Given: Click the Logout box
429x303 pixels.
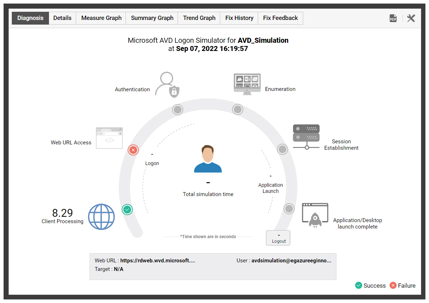Looking at the screenshot, I should pos(278,238).
